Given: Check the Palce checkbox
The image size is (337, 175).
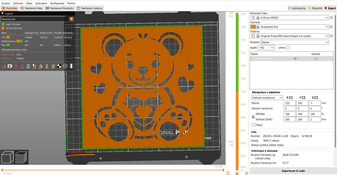Looking at the screenshot, I should click(254, 125).
